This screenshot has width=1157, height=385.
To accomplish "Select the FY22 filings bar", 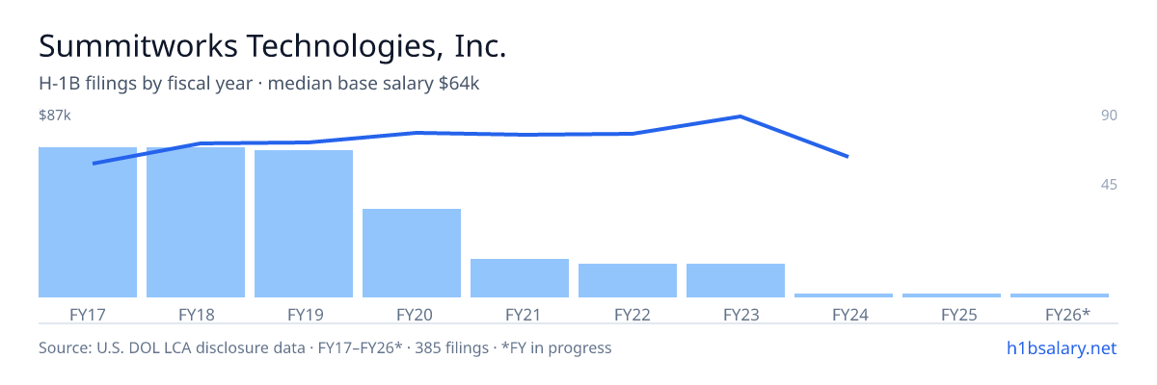I will 628,280.
